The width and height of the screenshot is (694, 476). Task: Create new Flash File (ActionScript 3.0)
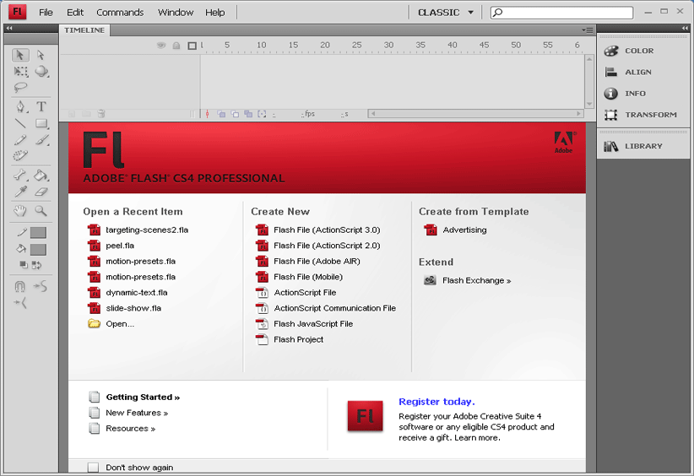tap(318, 230)
